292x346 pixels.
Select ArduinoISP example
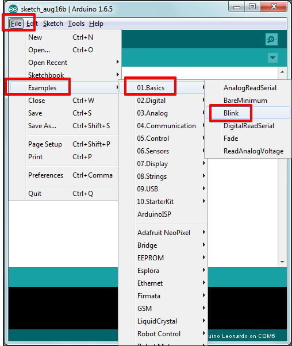point(163,214)
